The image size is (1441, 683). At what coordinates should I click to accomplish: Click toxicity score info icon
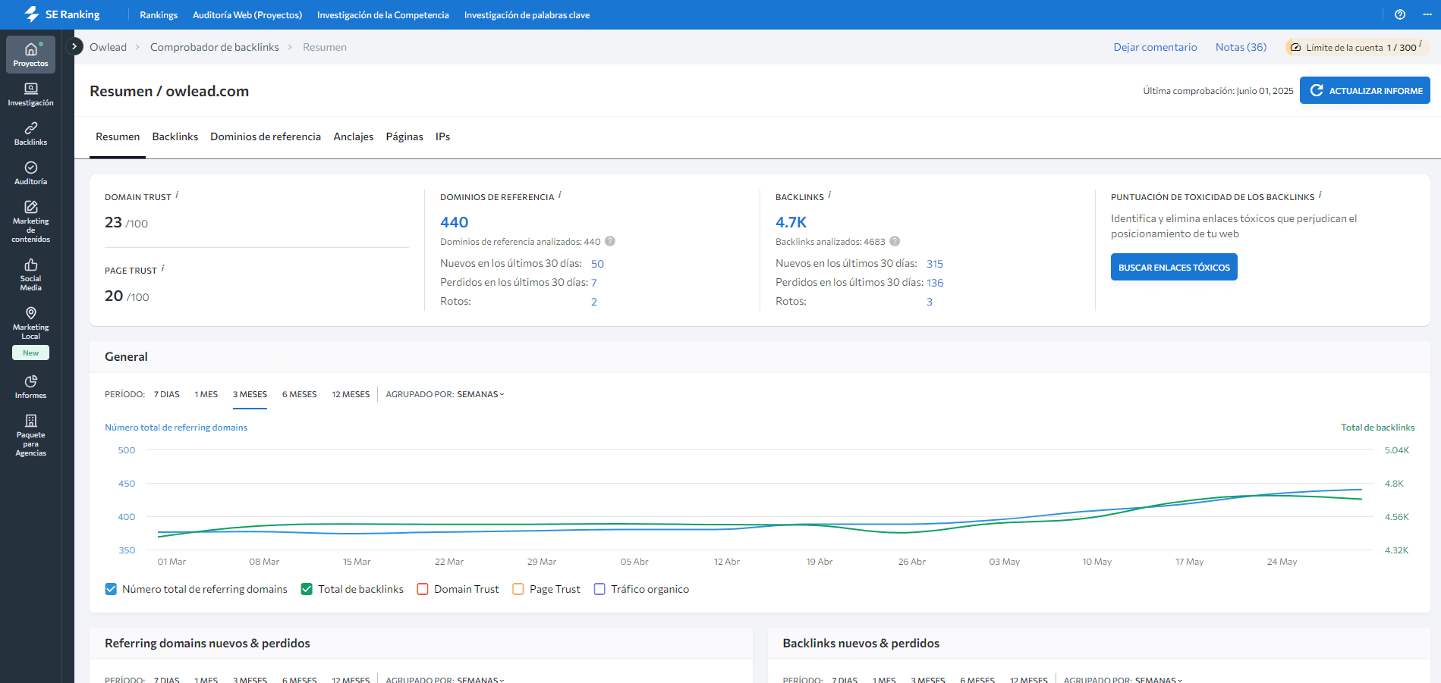pos(1320,195)
